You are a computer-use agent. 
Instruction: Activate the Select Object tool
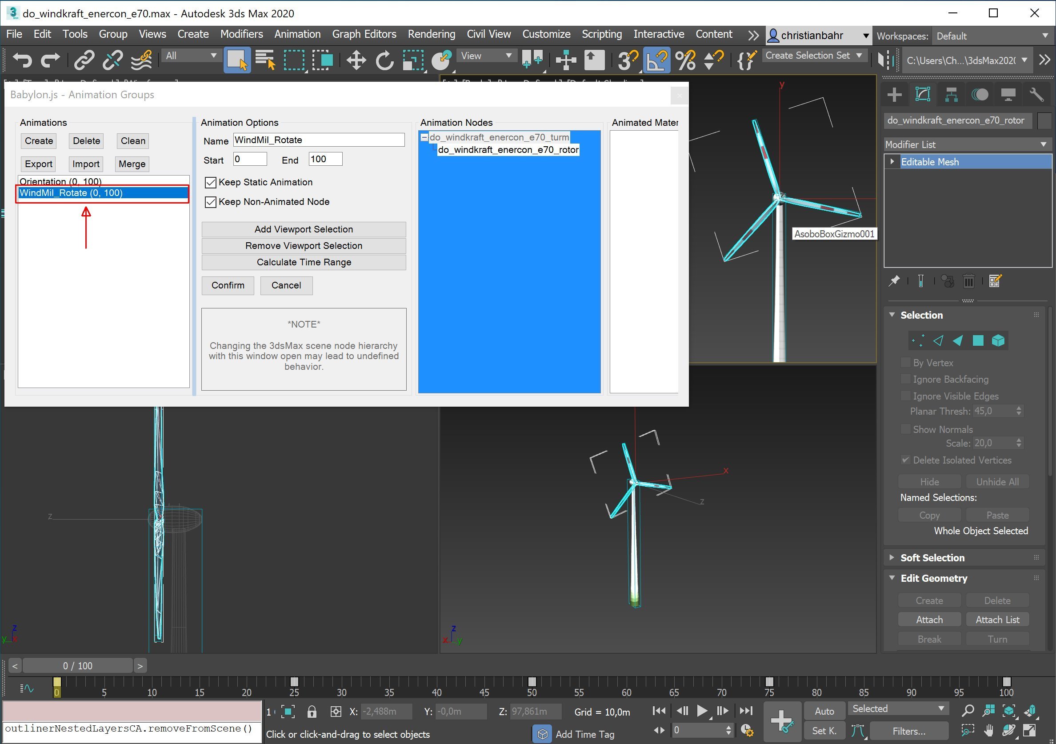(237, 60)
